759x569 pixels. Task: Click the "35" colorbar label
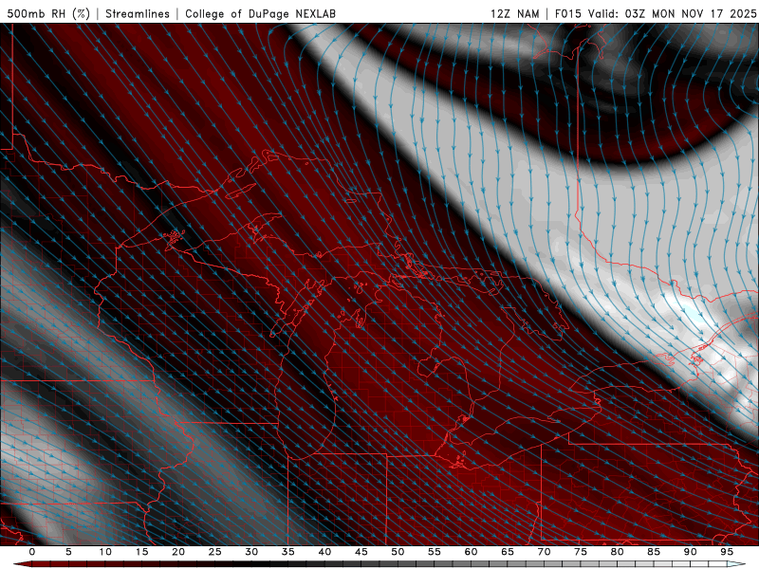pyautogui.click(x=288, y=552)
